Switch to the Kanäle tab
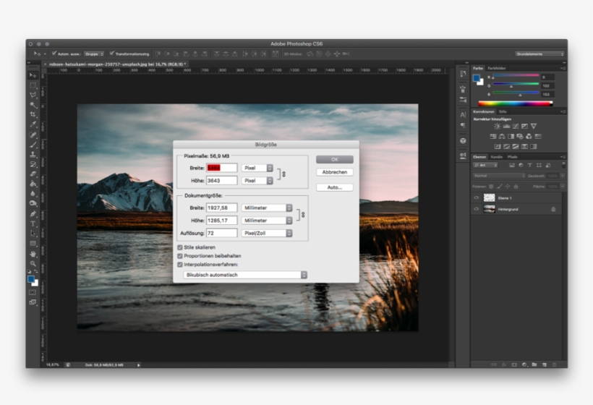Screen dimensions: 593x405 pos(497,157)
